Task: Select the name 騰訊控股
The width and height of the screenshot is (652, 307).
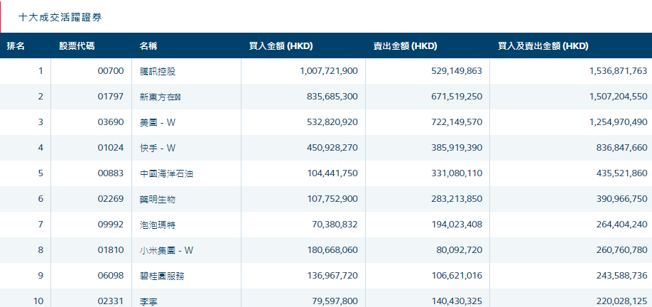Action: [158, 71]
